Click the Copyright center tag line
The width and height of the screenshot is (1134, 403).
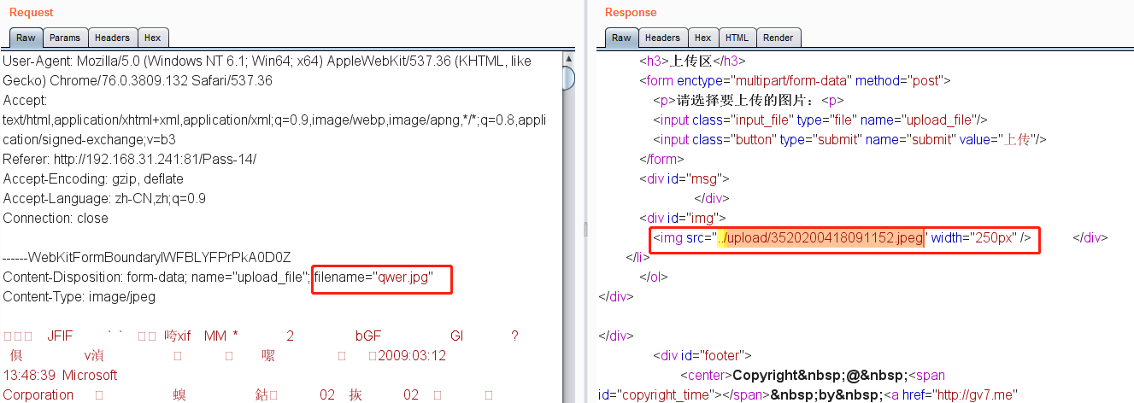[x=813, y=376]
